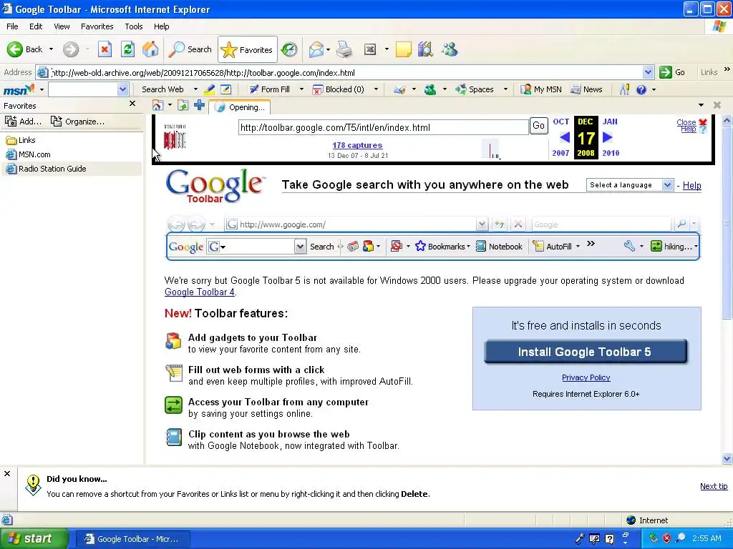
Task: Toggle the Favorites pane button
Action: tap(247, 49)
